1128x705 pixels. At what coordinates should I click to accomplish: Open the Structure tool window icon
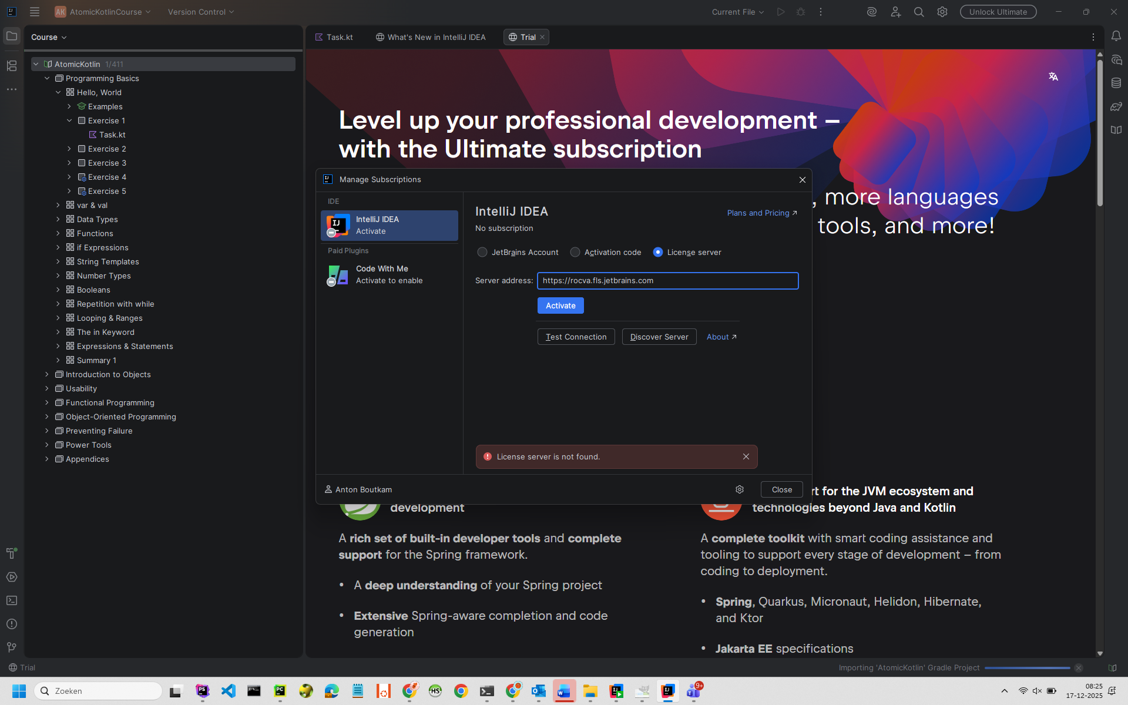tap(12, 66)
